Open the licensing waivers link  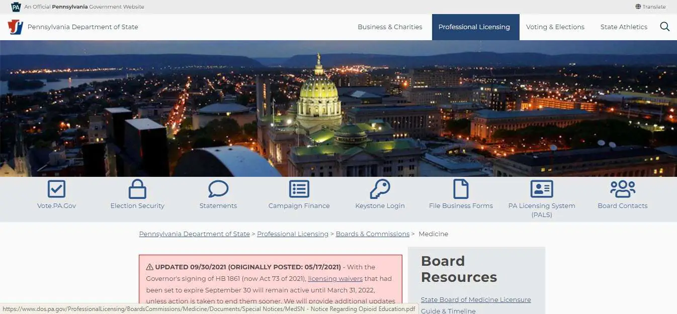click(x=335, y=278)
